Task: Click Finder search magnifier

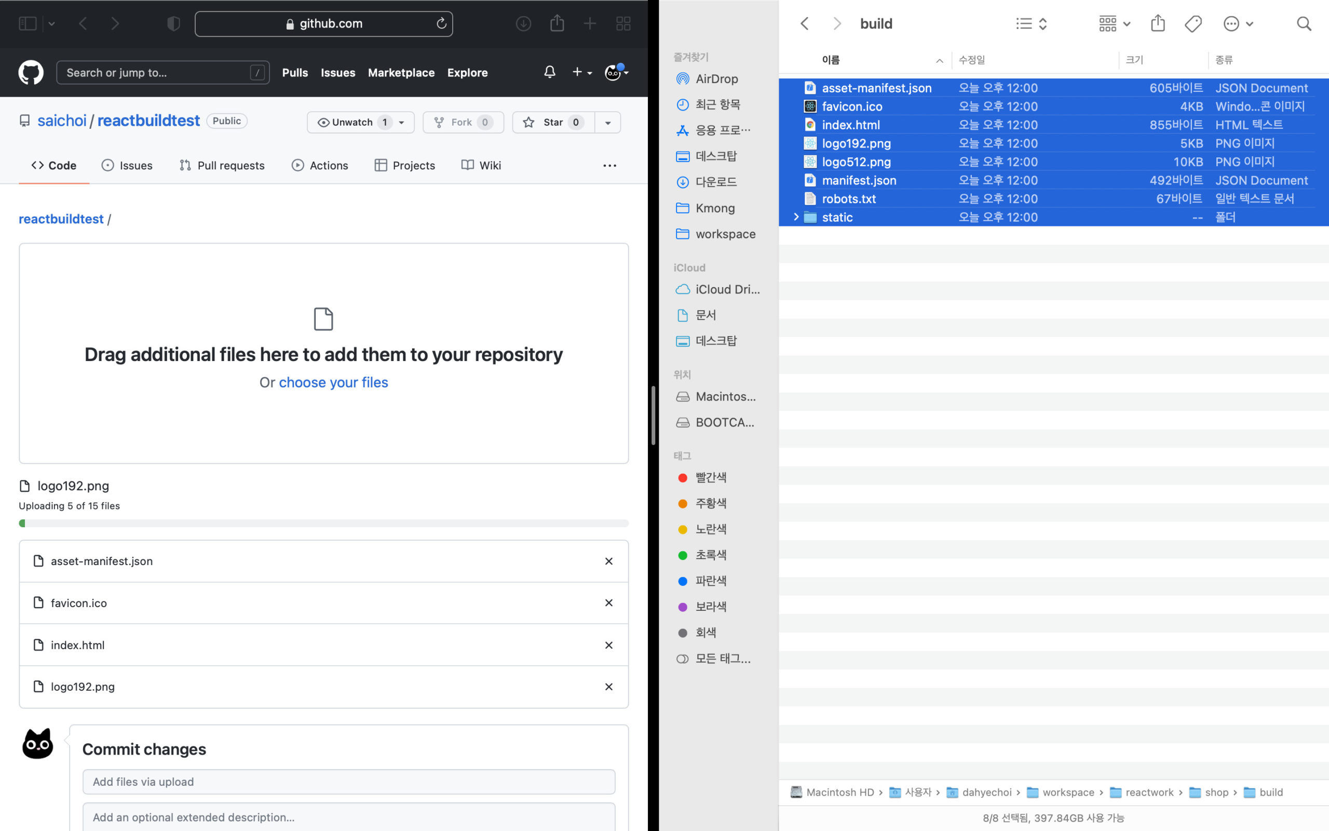Action: [1304, 24]
